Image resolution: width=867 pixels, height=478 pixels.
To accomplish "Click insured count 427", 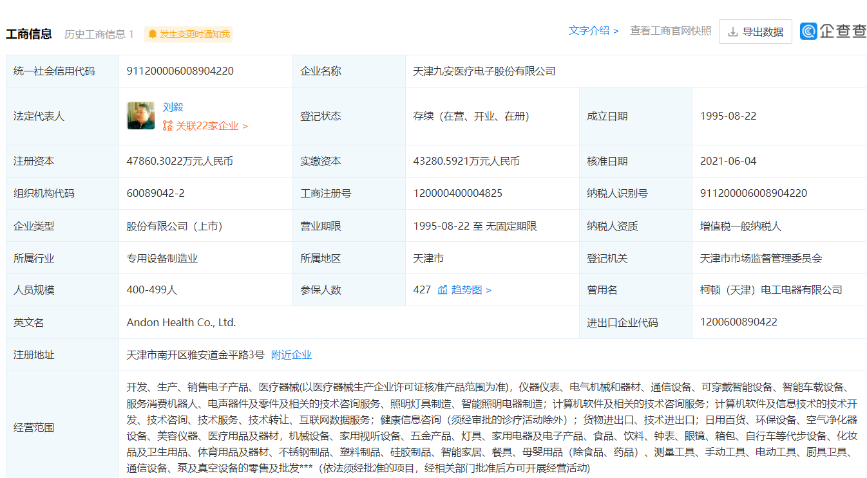I will 422,290.
